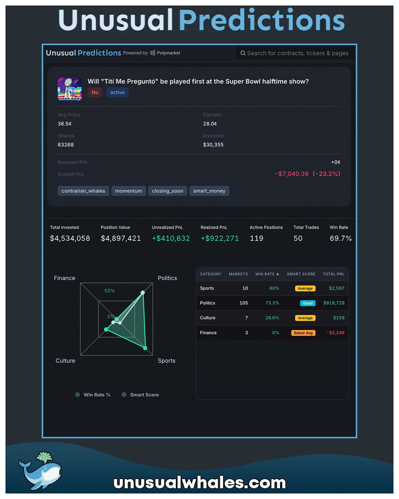This screenshot has height=499, width=399.
Task: Click the 119 Active Positions count
Action: 256,238
